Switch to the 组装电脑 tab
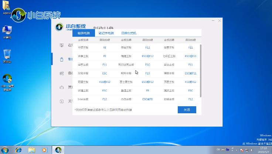This screenshot has height=154, width=272. [84, 33]
